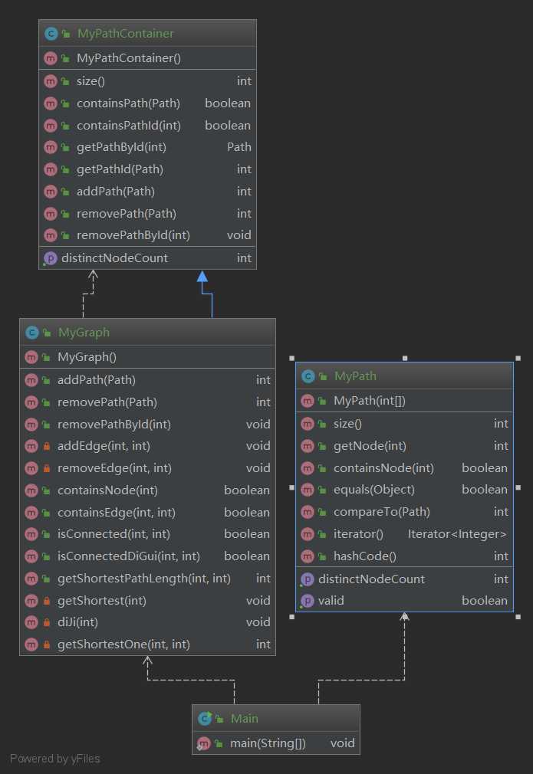Click the public visibility icon beside MyGraph title
The height and width of the screenshot is (774, 533).
click(47, 333)
